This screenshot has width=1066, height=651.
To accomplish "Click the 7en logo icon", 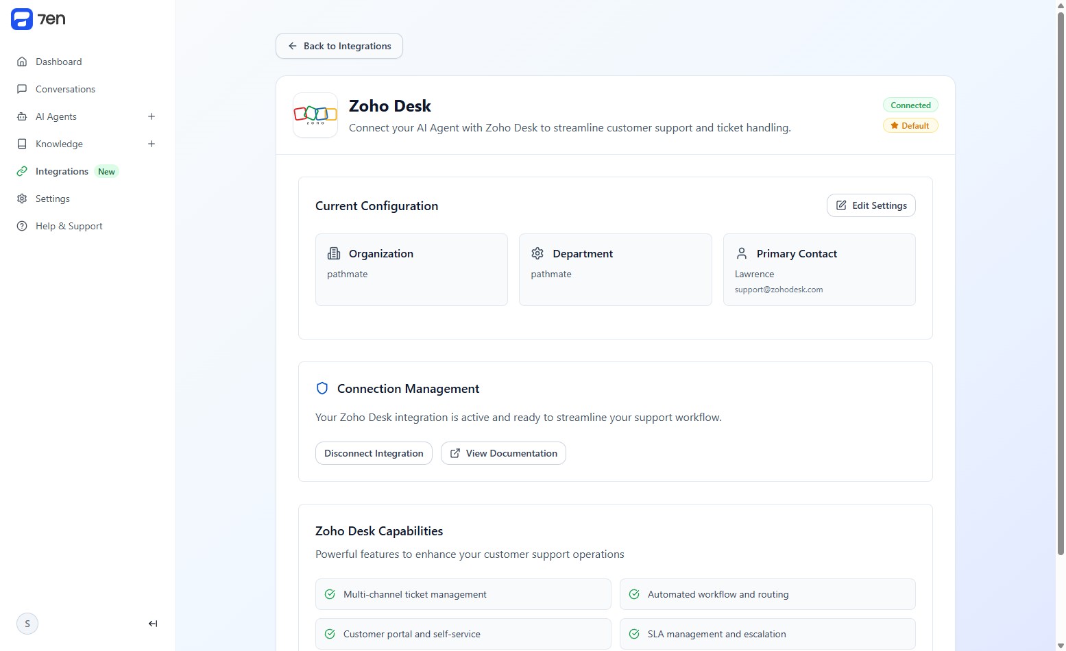I will [x=22, y=19].
